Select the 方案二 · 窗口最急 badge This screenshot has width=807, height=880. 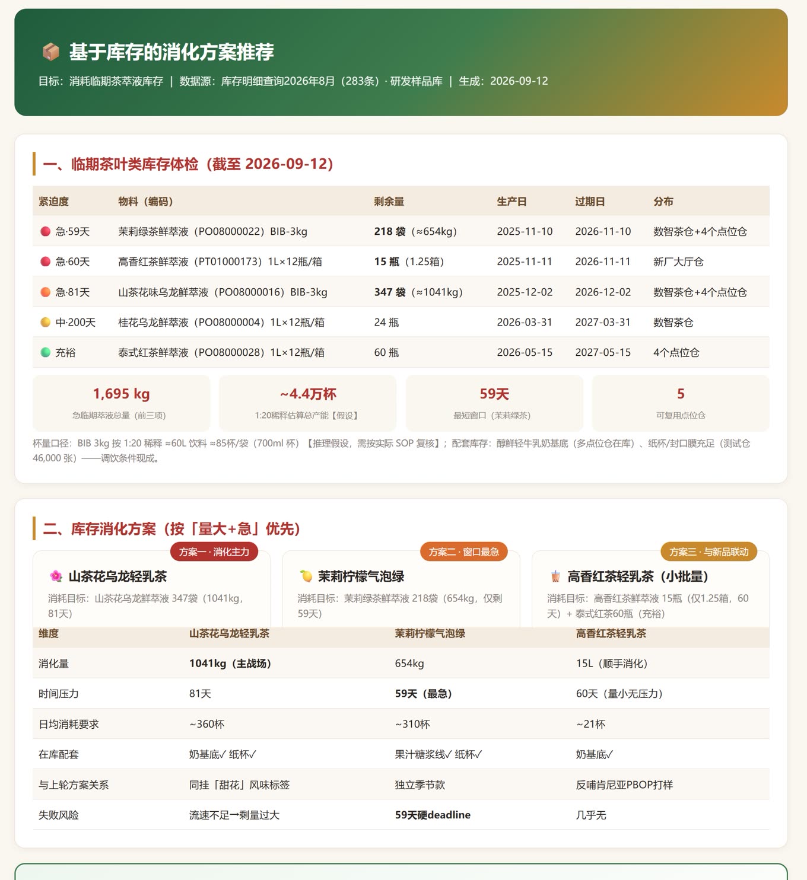(x=464, y=551)
